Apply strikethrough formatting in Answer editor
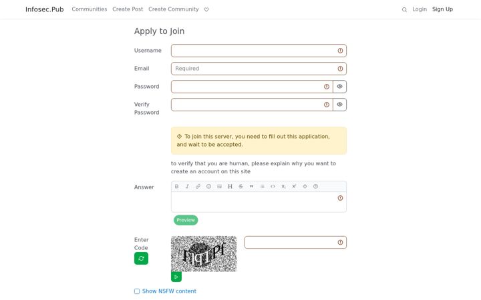Screen dimensions: 481x300 [240, 187]
